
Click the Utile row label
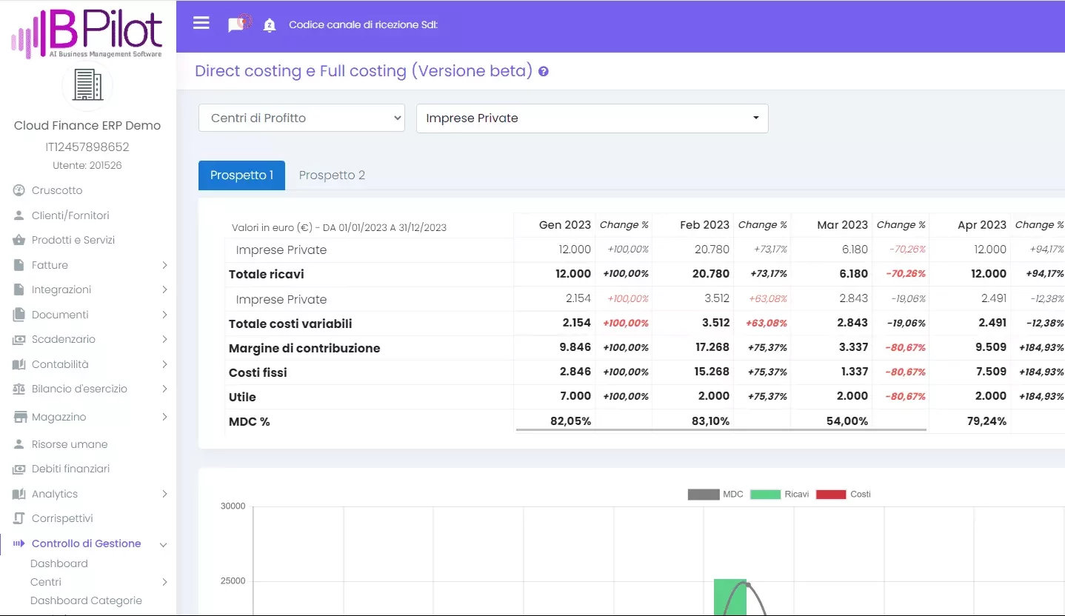(242, 397)
